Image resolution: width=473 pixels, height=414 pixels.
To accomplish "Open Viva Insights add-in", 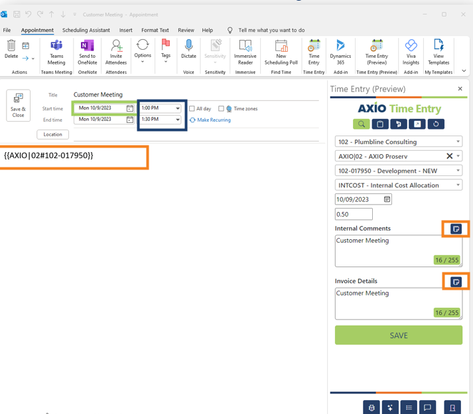I will (411, 52).
